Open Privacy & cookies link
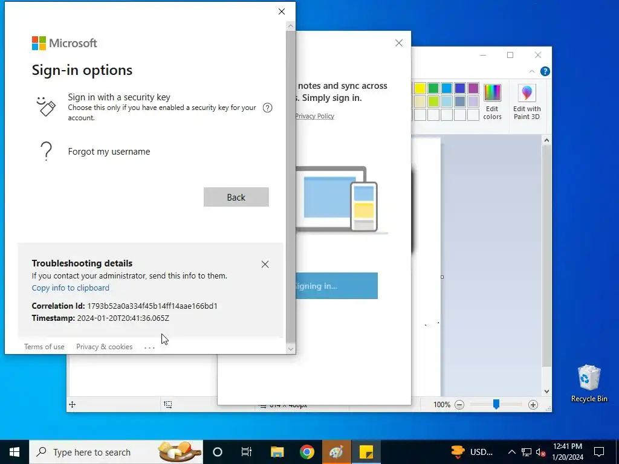Viewport: 619px width, 464px height. click(104, 347)
